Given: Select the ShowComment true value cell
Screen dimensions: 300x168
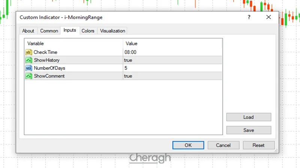Looking at the screenshot, I should coord(172,76).
